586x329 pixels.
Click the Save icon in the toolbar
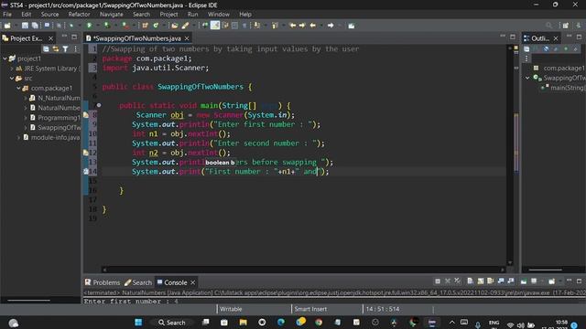click(25, 26)
